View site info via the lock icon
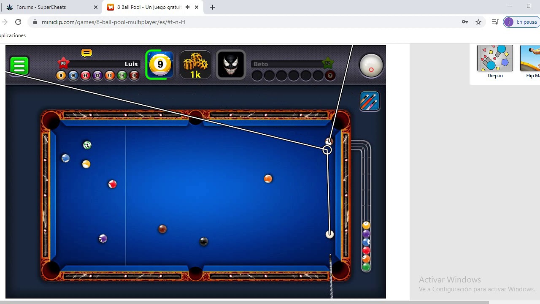540x304 pixels. point(35,22)
